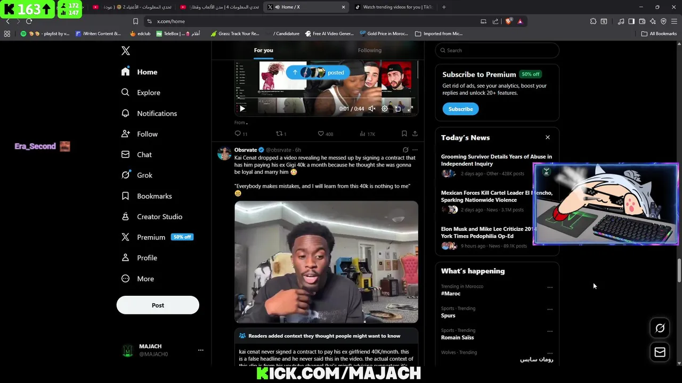Open Notifications in the sidebar
Viewport: 682px width, 383px height.
click(149, 113)
